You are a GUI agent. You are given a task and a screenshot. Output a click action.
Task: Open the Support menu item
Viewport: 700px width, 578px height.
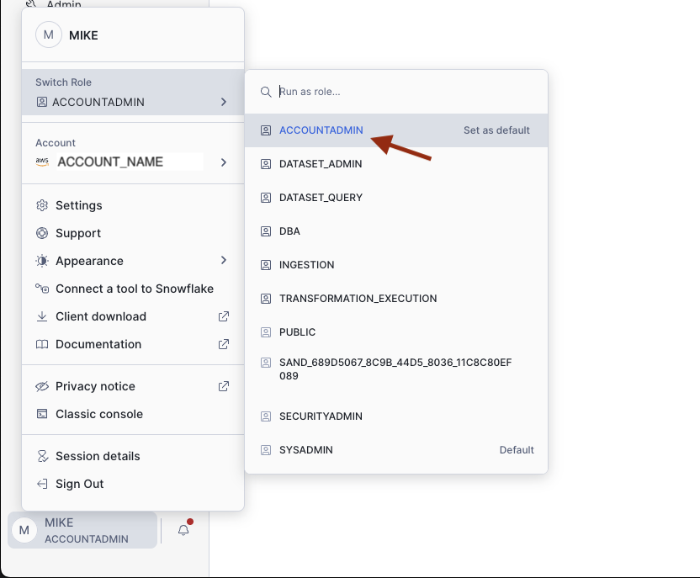[133, 233]
